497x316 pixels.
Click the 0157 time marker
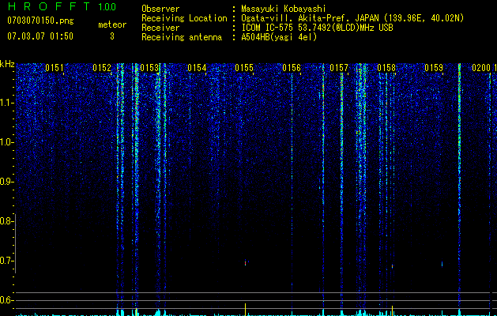click(x=339, y=68)
